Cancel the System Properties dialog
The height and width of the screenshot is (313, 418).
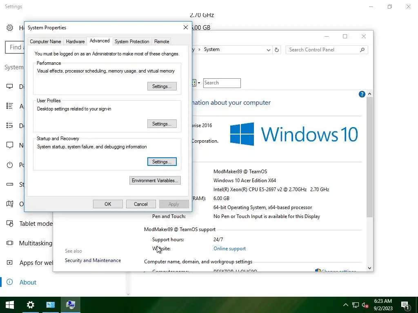coord(141,204)
